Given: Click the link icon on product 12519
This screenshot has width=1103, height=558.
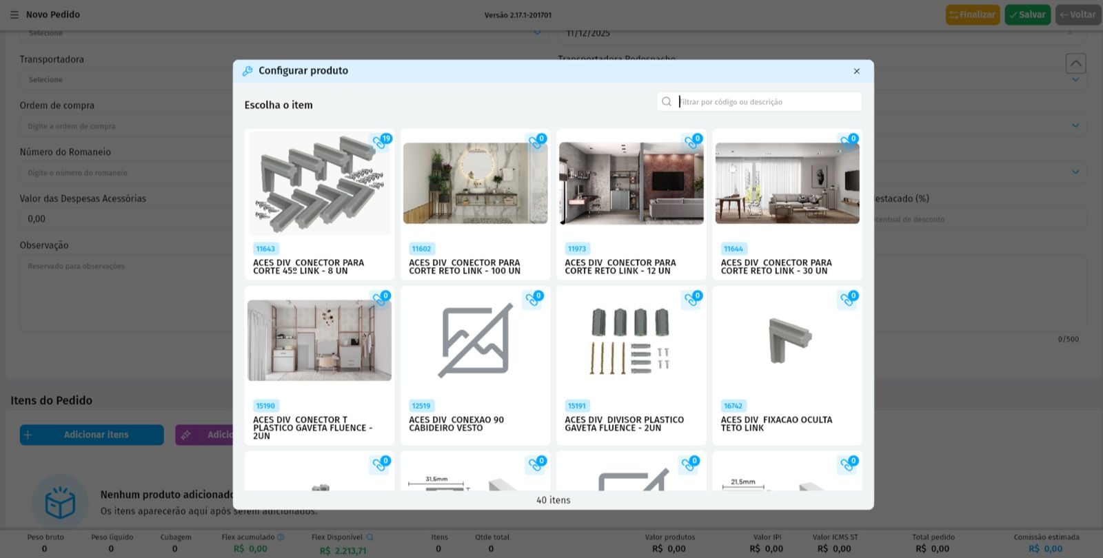Looking at the screenshot, I should (533, 299).
